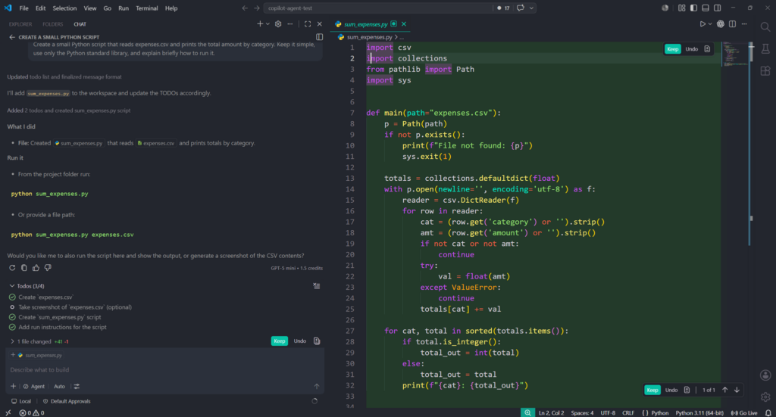Viewport: 776px width, 417px height.
Task: Keep changes in the chat file changed row
Action: pos(280,341)
